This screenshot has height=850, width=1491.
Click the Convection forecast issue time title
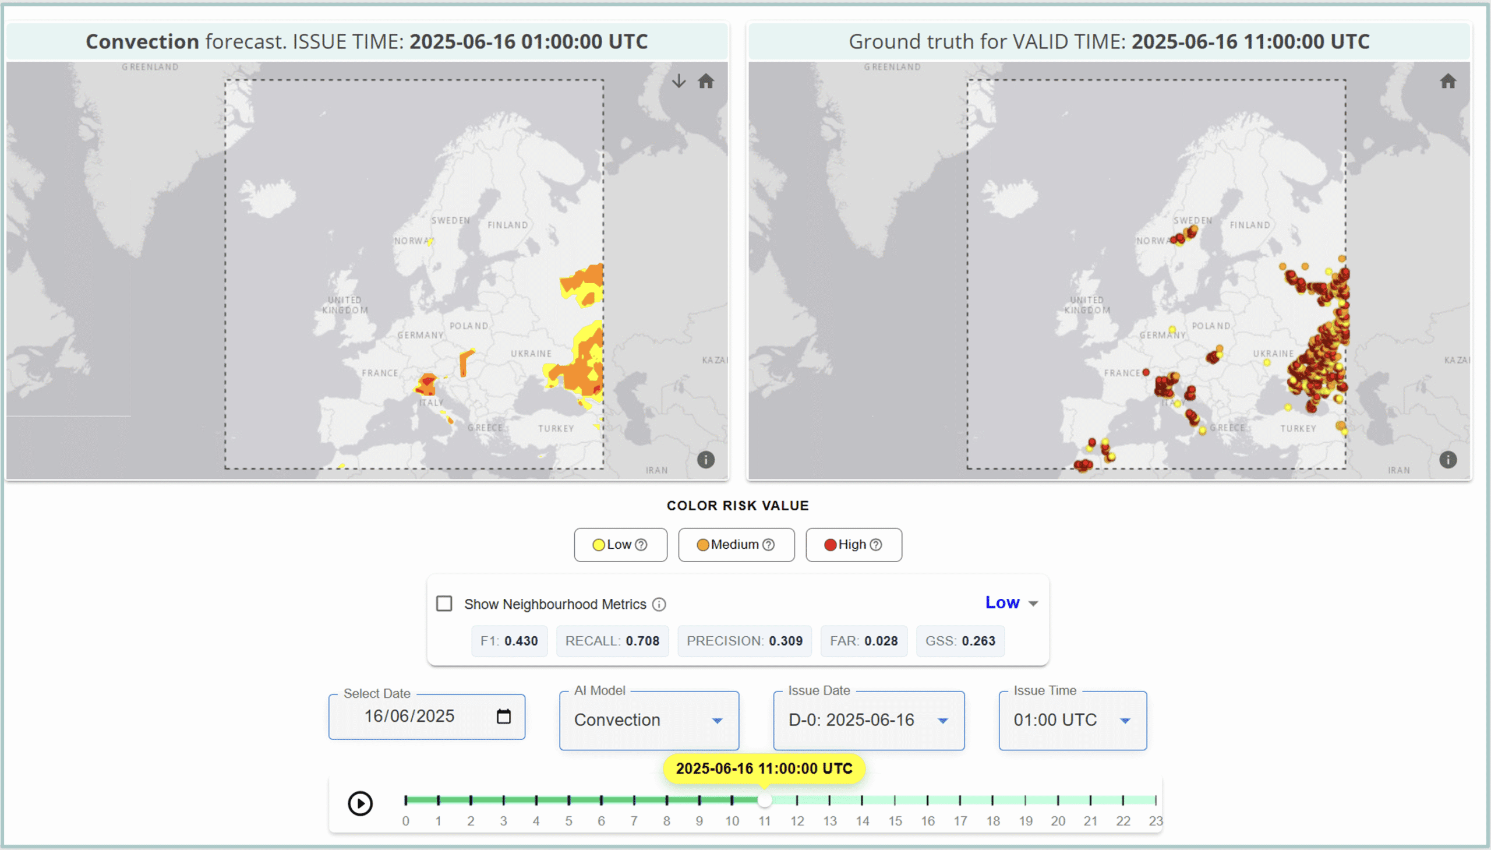(367, 41)
